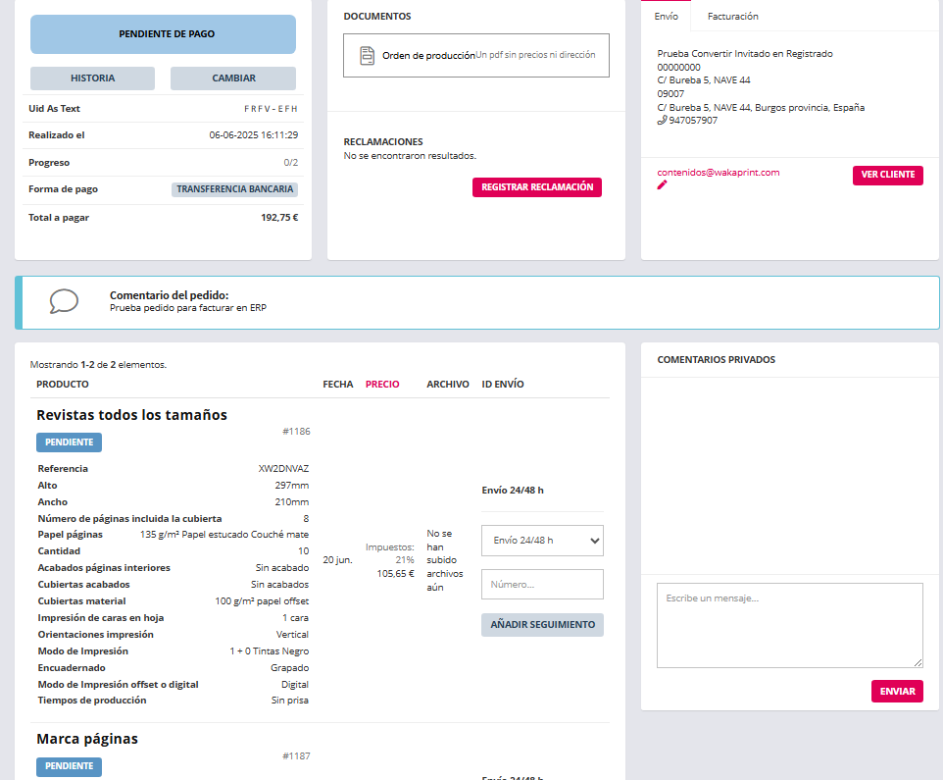Screen dimensions: 943x780
Task: Click the contenidos@wakaprint.com email link
Action: click(719, 173)
